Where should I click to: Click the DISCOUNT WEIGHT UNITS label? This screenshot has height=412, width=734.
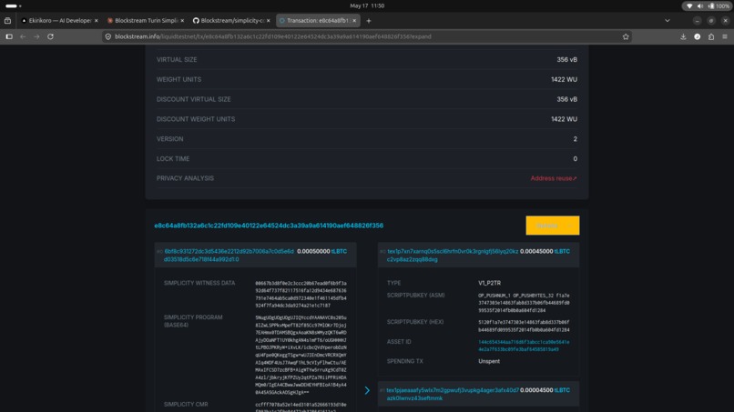pos(196,119)
